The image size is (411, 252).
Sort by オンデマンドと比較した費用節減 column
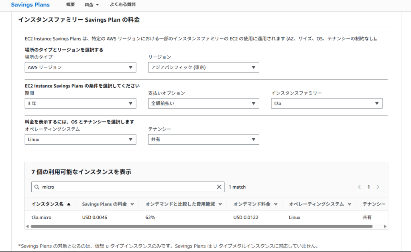point(220,204)
